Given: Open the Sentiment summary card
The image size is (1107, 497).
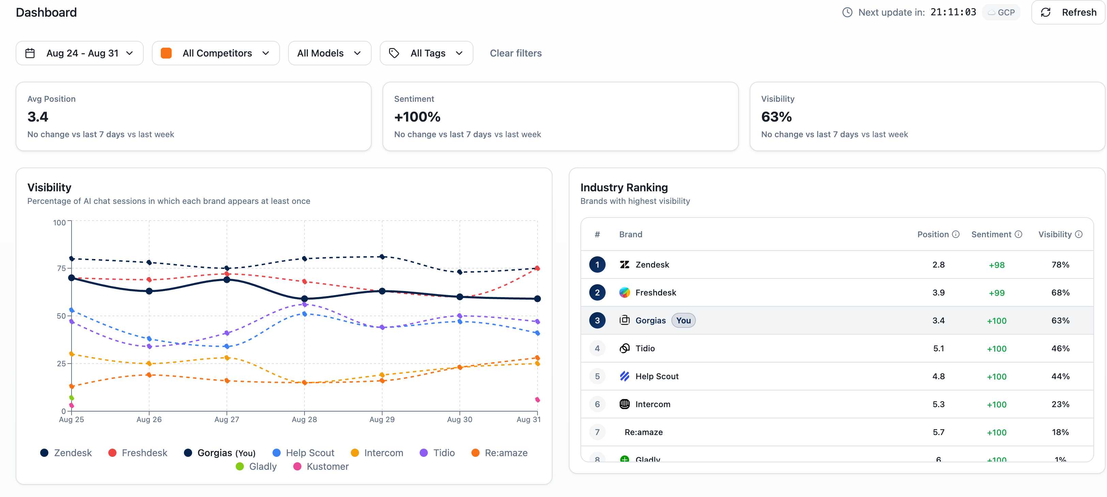Looking at the screenshot, I should click(560, 116).
